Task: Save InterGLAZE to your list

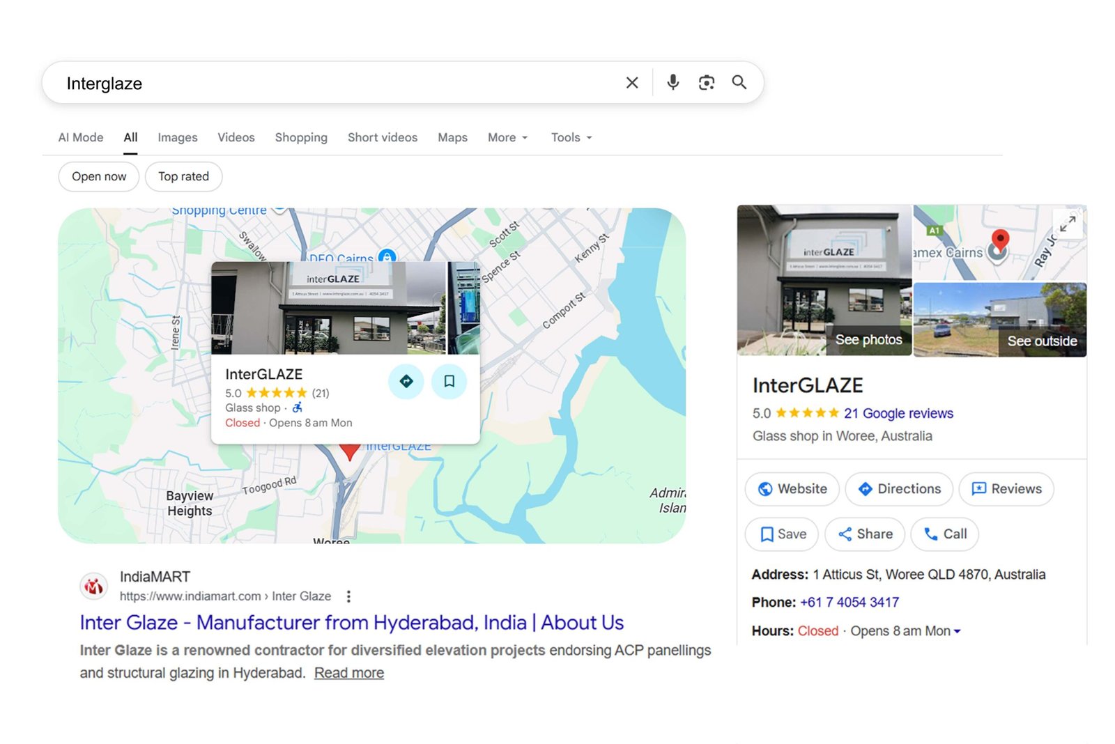Action: tap(781, 534)
